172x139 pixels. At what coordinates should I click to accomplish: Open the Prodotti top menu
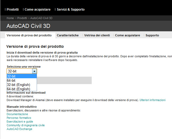point(12,10)
